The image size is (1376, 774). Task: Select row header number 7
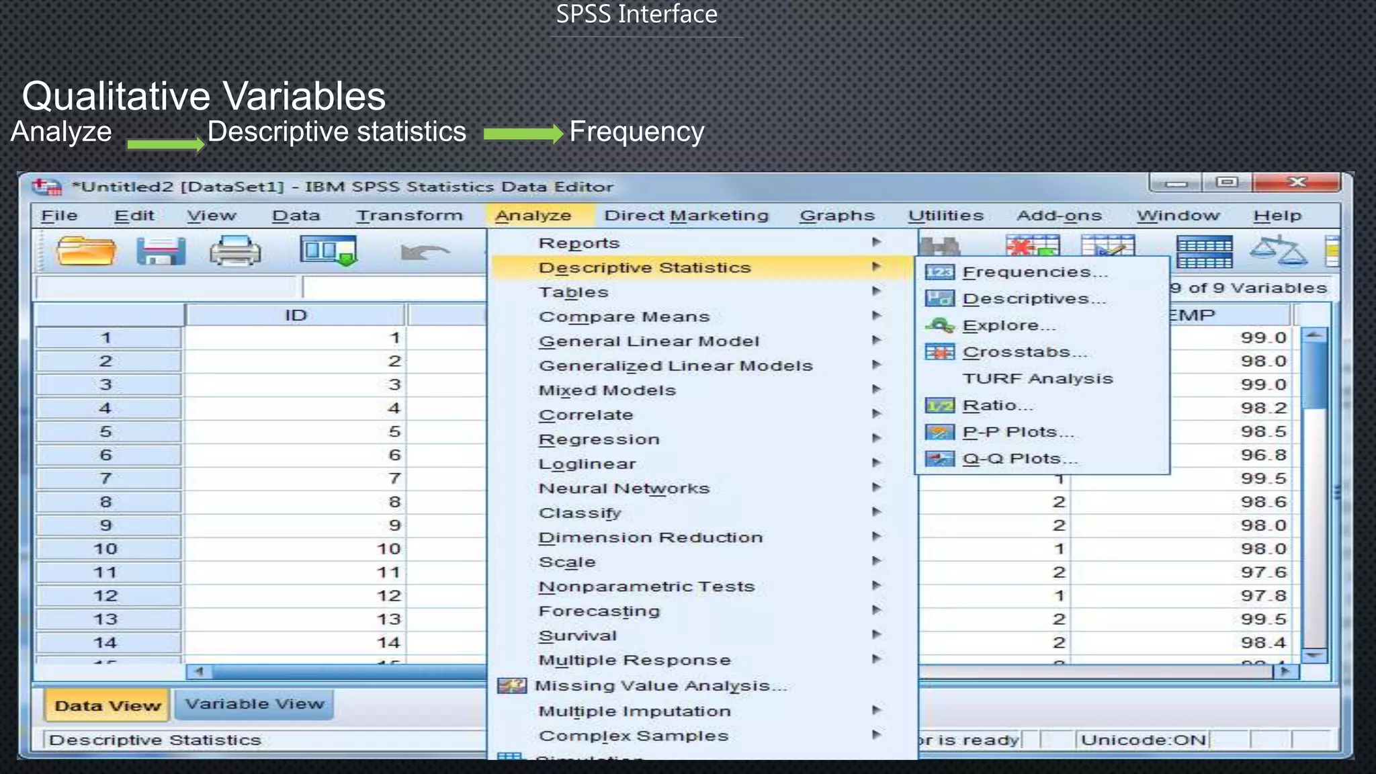[107, 478]
